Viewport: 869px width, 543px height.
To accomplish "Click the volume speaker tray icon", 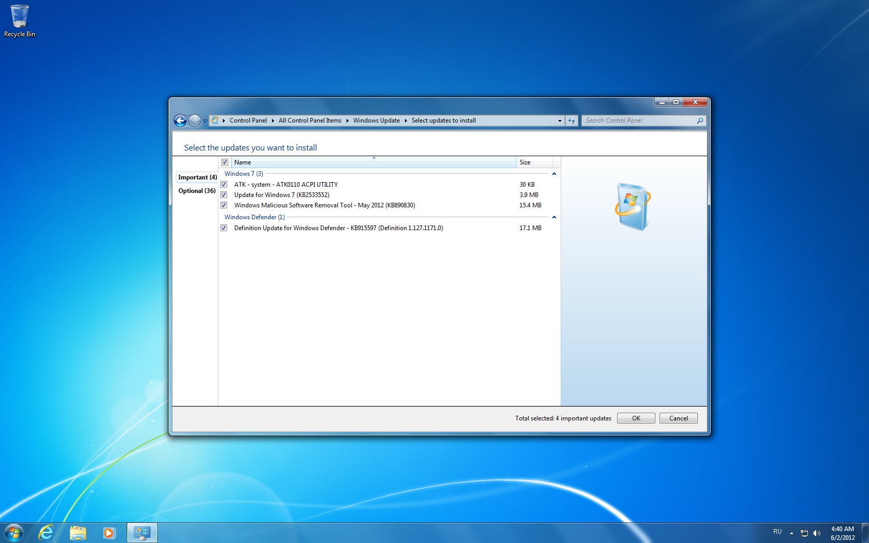I will click(817, 533).
